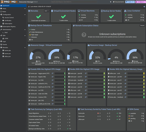Click the theme gear icon in header

[111, 2]
